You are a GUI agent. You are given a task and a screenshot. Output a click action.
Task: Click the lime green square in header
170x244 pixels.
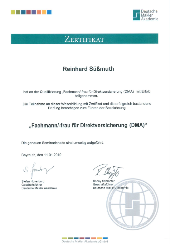pos(13,12)
